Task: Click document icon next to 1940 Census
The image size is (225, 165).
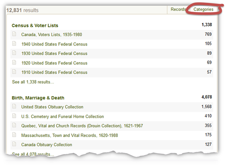Action: pos(14,44)
